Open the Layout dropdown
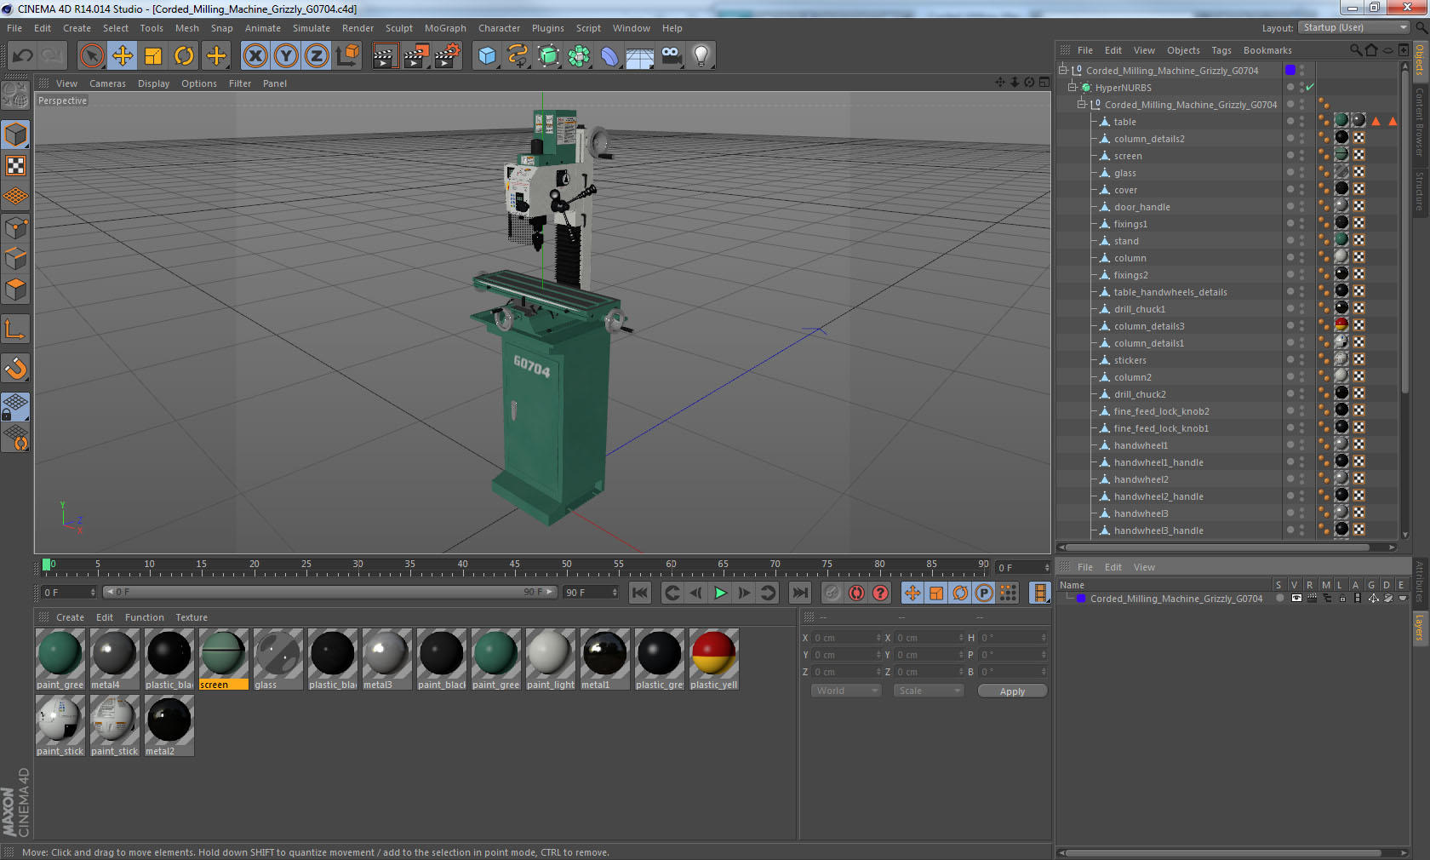This screenshot has width=1430, height=860. pos(1353,27)
